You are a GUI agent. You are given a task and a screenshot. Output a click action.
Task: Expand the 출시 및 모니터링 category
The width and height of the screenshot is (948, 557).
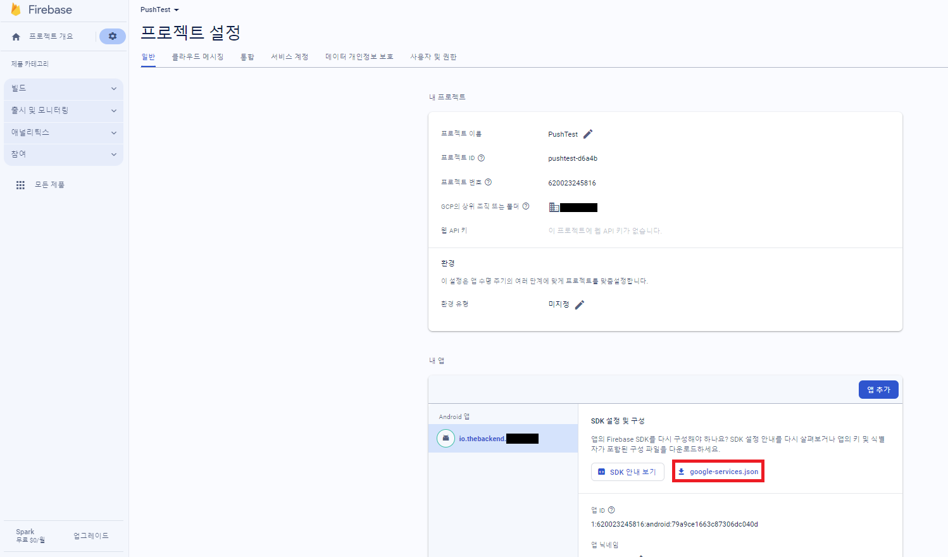point(63,111)
